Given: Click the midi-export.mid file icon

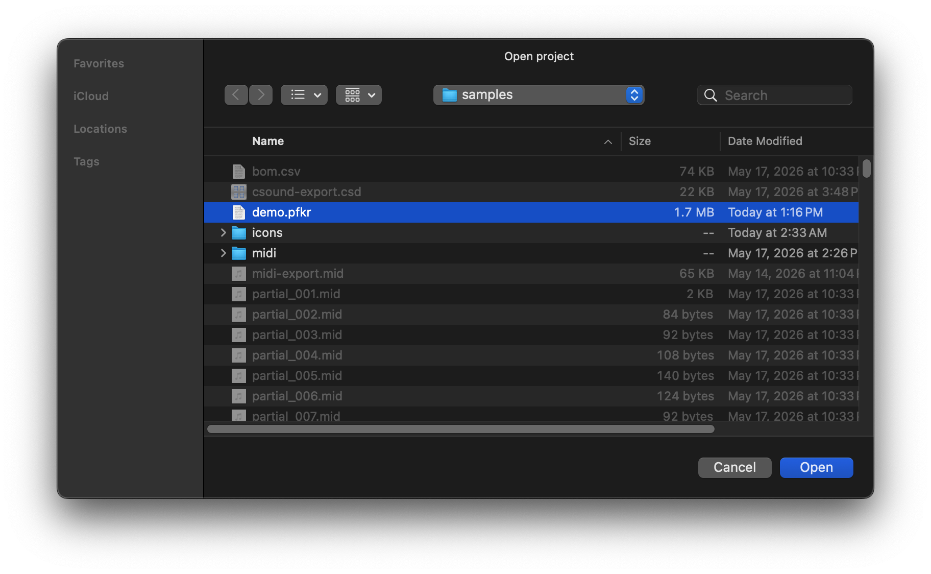Looking at the screenshot, I should point(239,274).
